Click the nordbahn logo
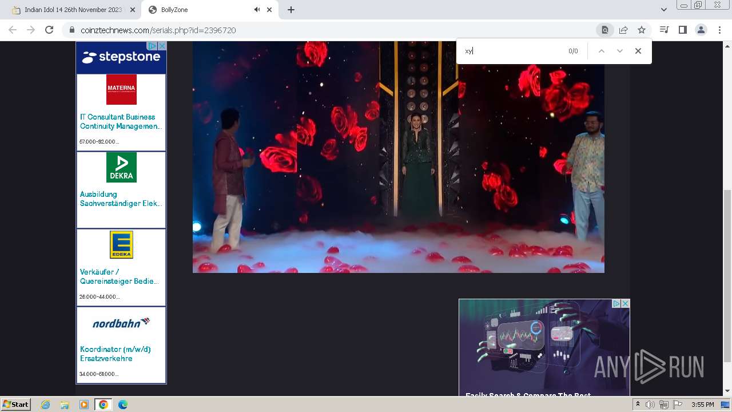732x412 pixels. coord(121,323)
